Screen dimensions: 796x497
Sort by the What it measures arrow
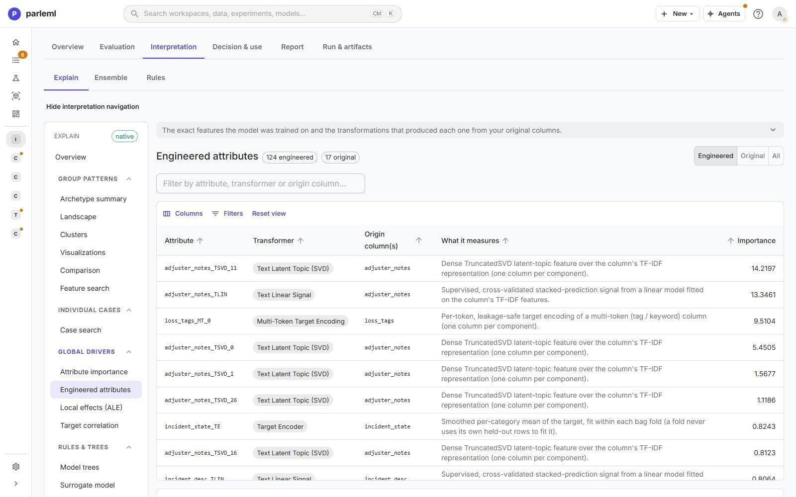point(505,241)
